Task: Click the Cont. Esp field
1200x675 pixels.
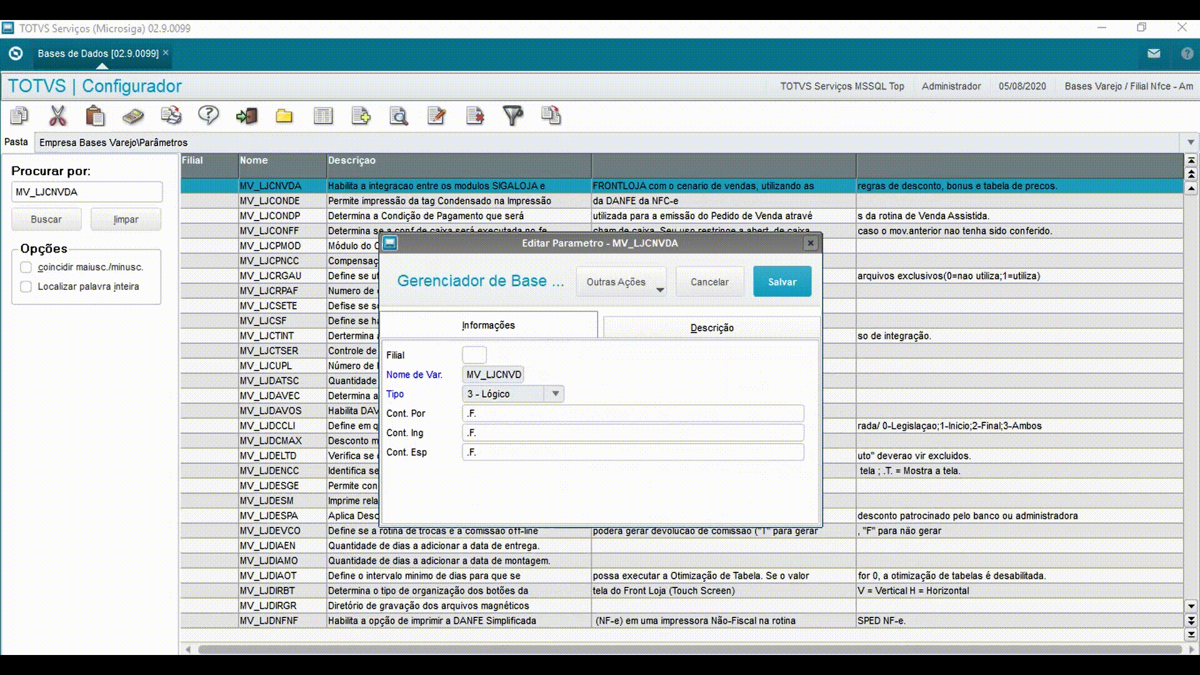Action: [633, 452]
